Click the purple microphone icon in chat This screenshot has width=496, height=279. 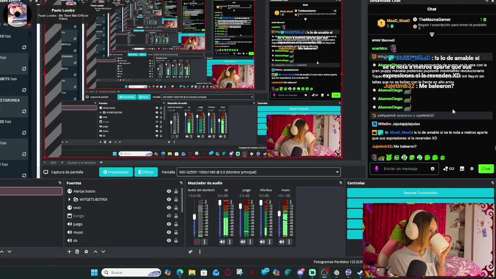377,169
